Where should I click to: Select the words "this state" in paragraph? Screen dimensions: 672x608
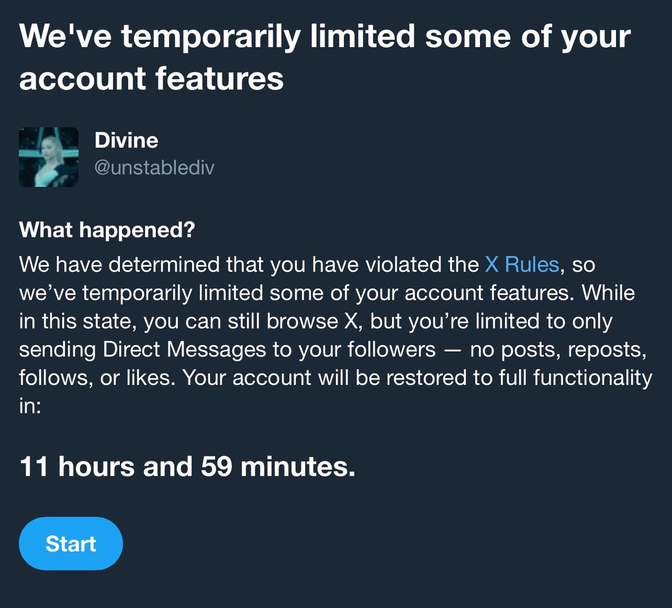[x=84, y=322]
